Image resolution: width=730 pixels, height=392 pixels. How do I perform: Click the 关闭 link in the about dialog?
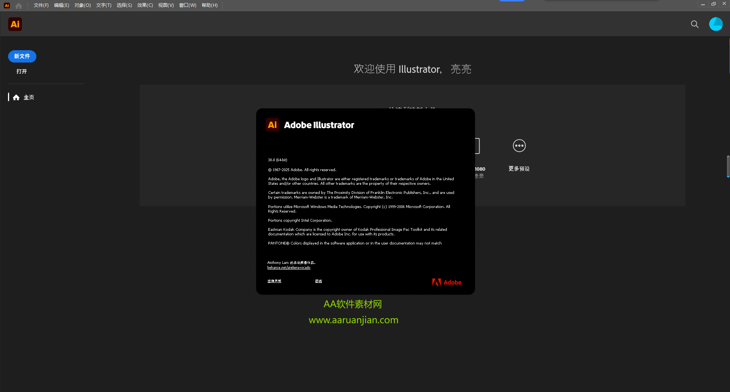318,281
